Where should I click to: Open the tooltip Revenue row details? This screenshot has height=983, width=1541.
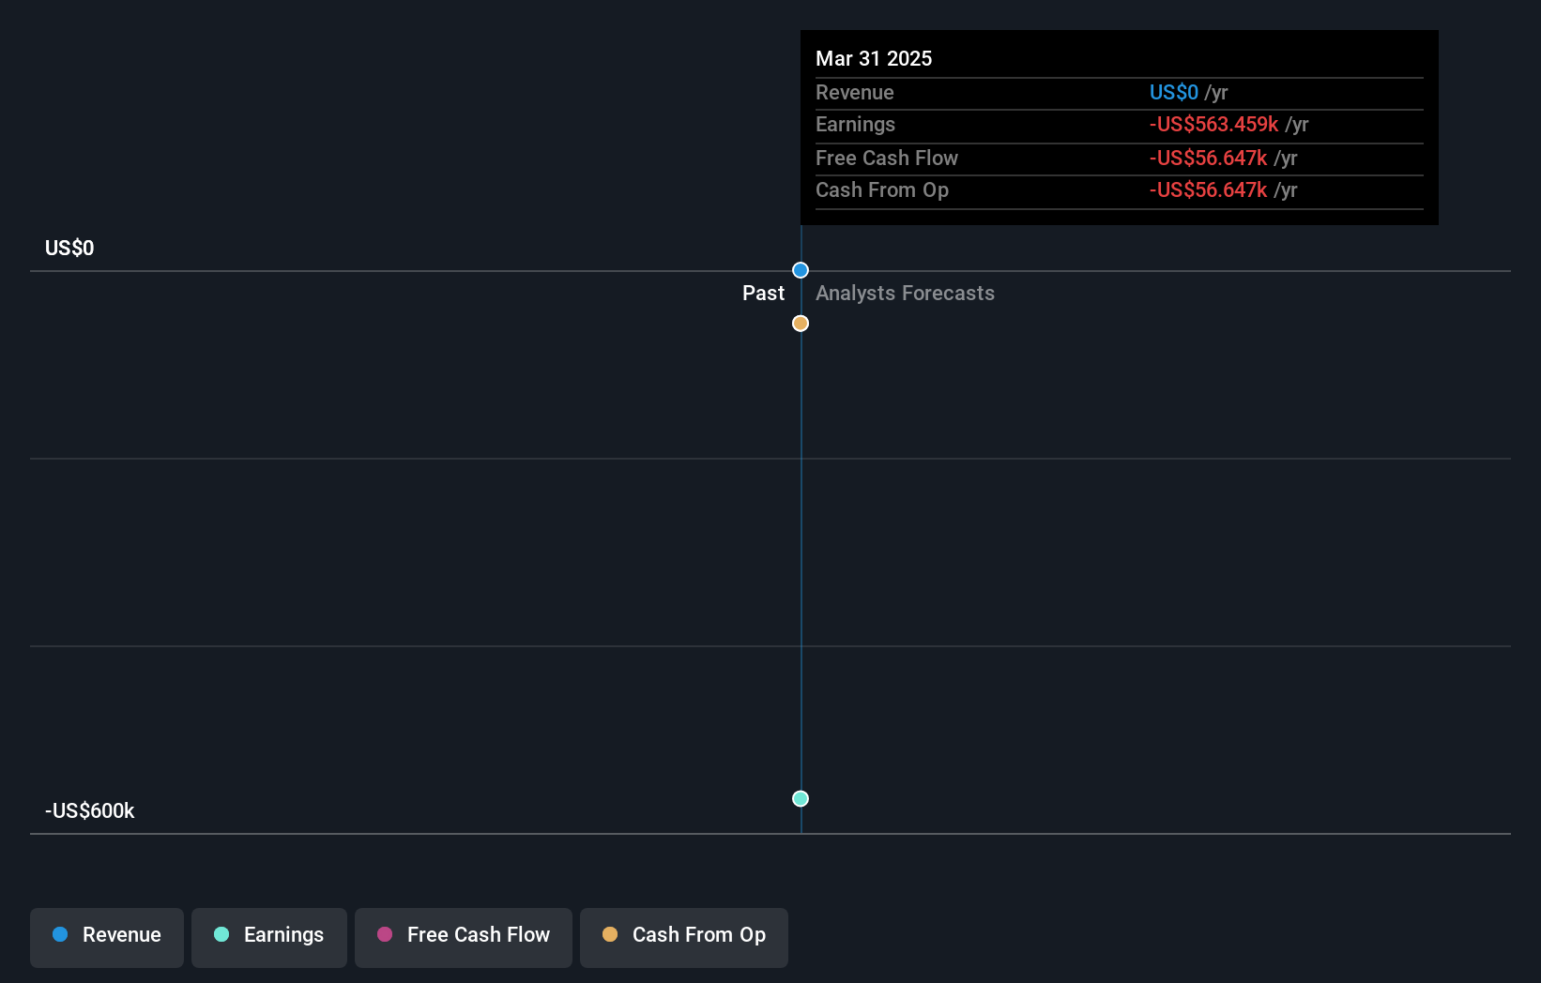1173,93
